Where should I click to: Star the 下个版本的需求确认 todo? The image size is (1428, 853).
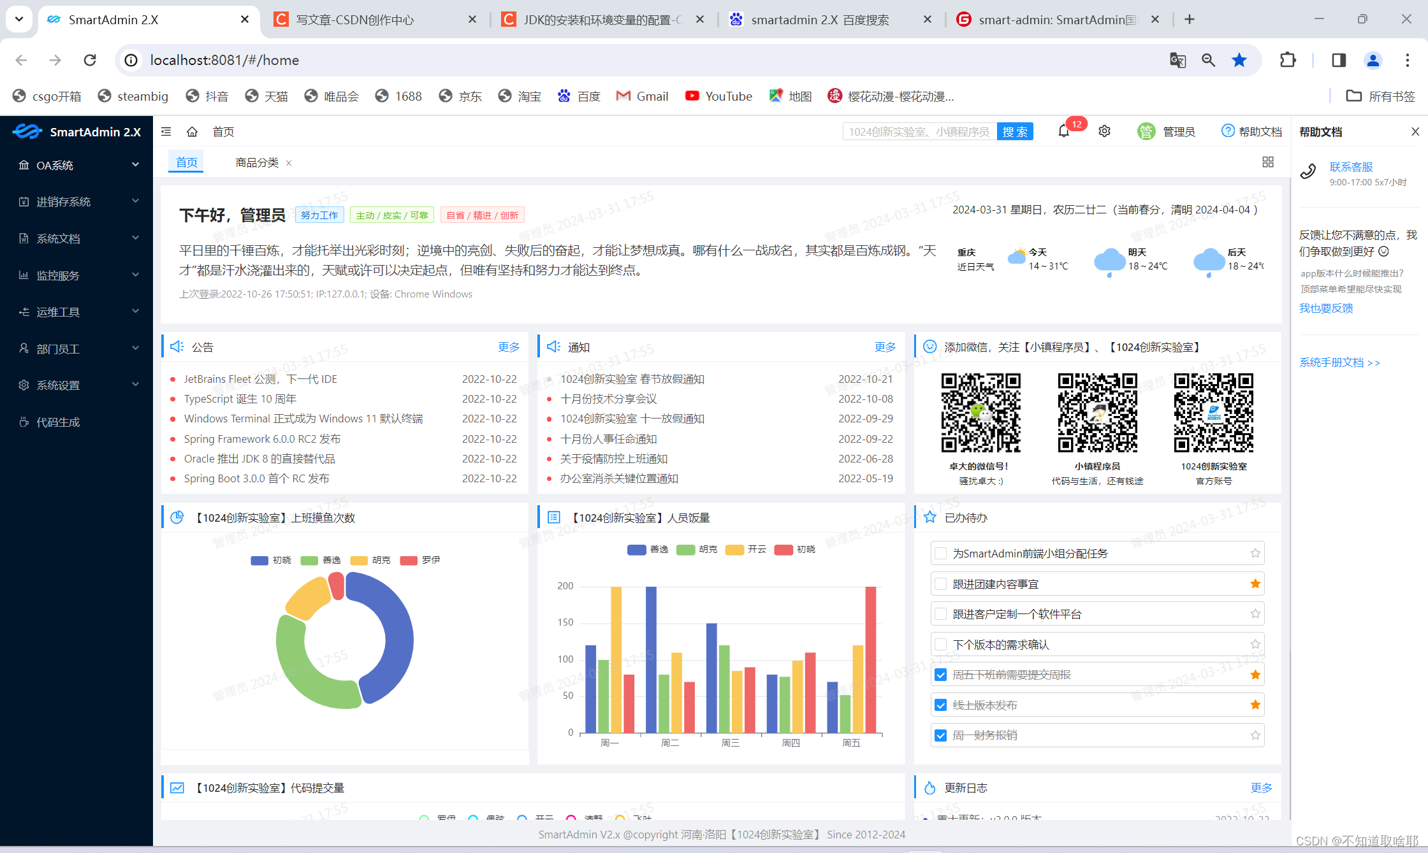tap(1255, 644)
